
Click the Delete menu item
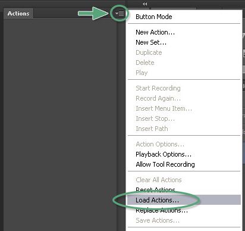145,63
